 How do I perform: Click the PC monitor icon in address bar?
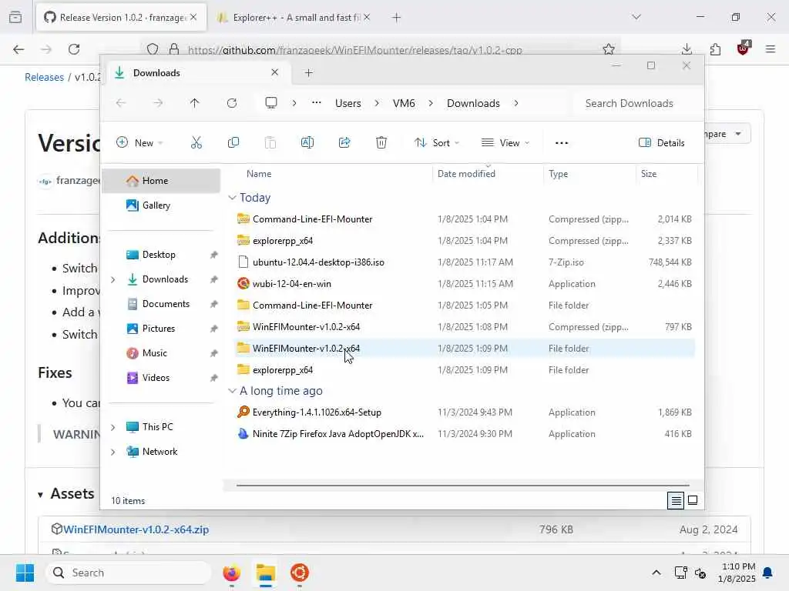click(271, 103)
